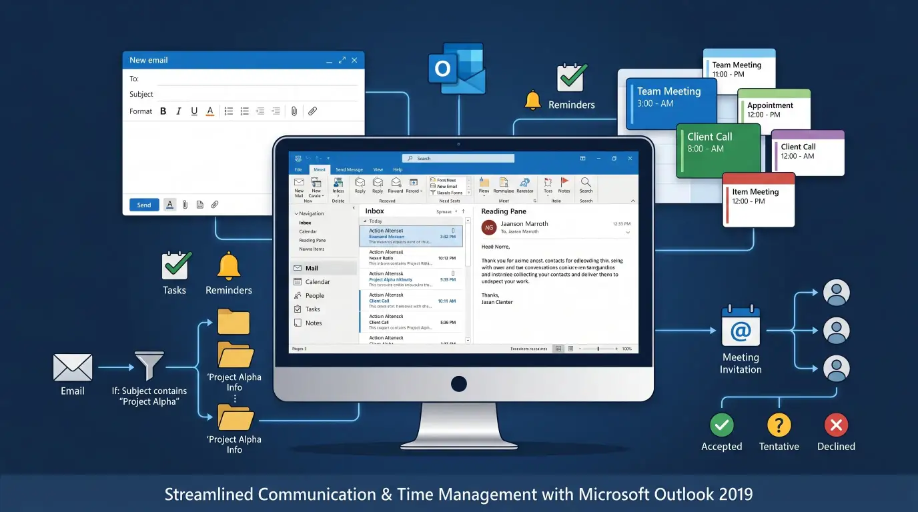Click the blue Send button
This screenshot has height=512, width=918.
(x=144, y=205)
